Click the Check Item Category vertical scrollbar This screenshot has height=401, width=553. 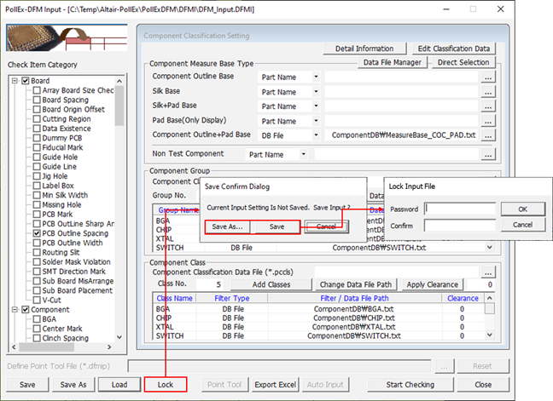click(x=119, y=213)
